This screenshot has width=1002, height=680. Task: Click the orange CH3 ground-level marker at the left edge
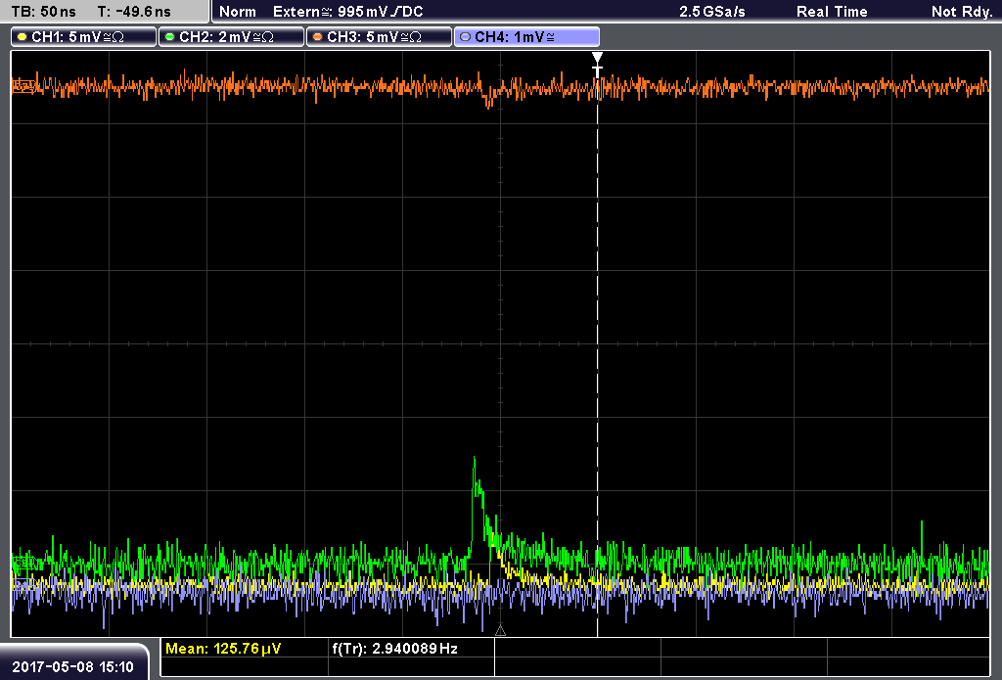23,86
